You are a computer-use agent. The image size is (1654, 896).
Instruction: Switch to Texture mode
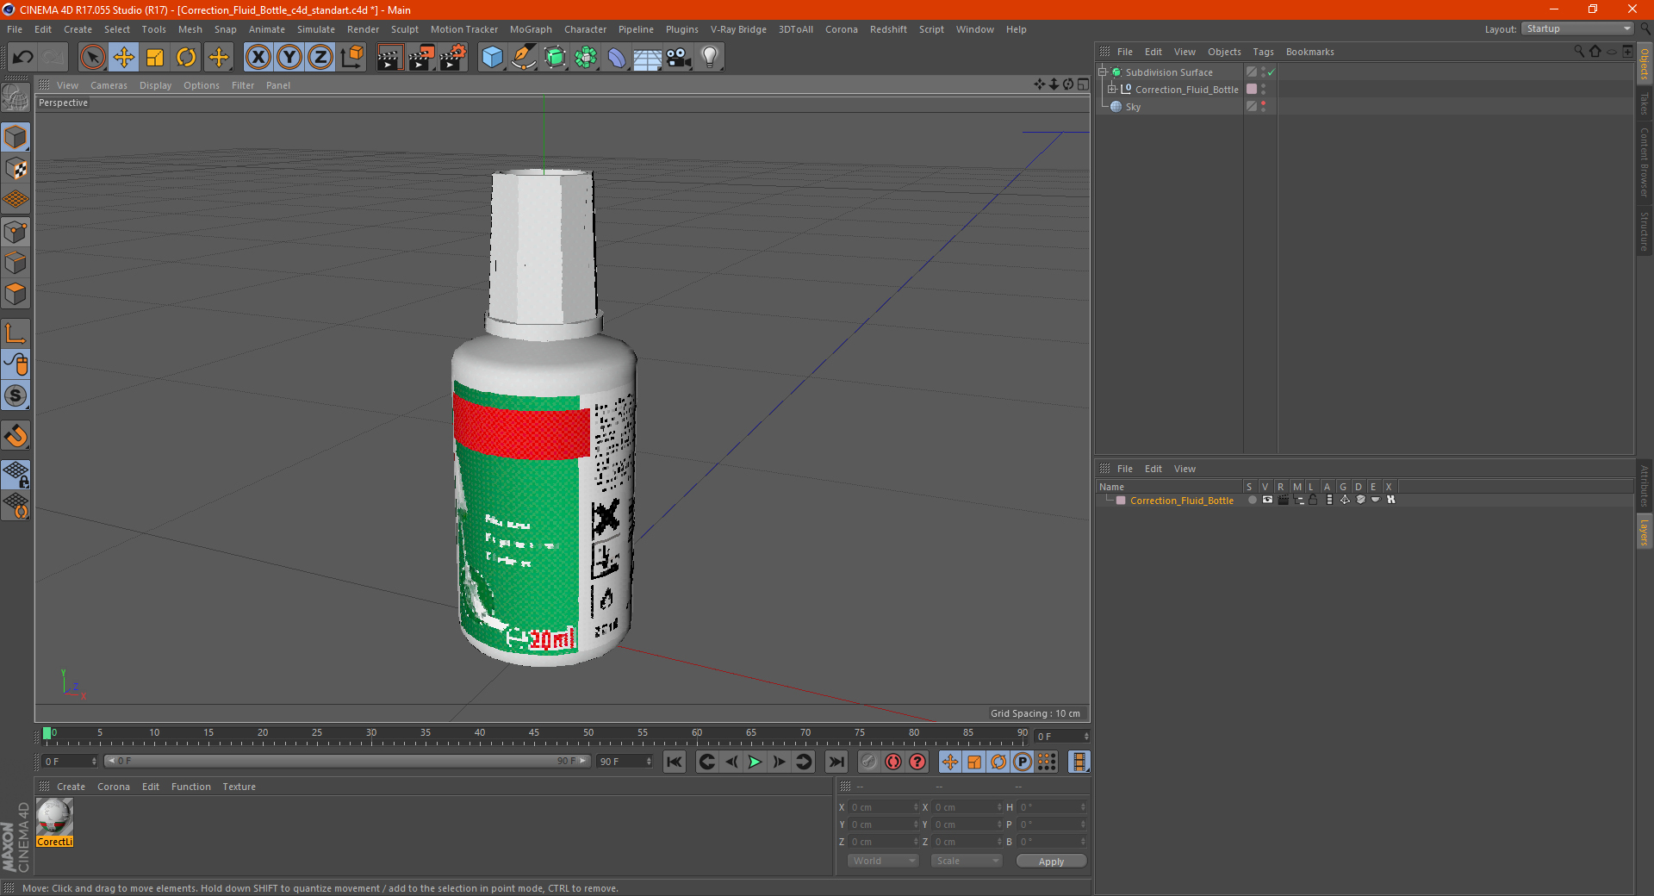pos(16,169)
